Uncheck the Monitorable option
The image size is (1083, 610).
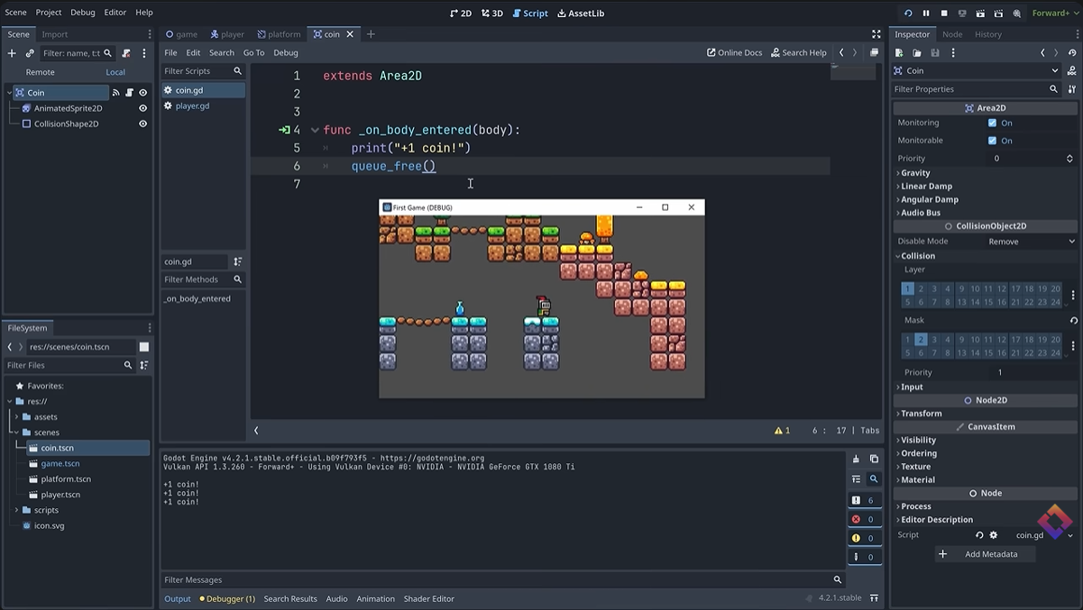(x=992, y=141)
